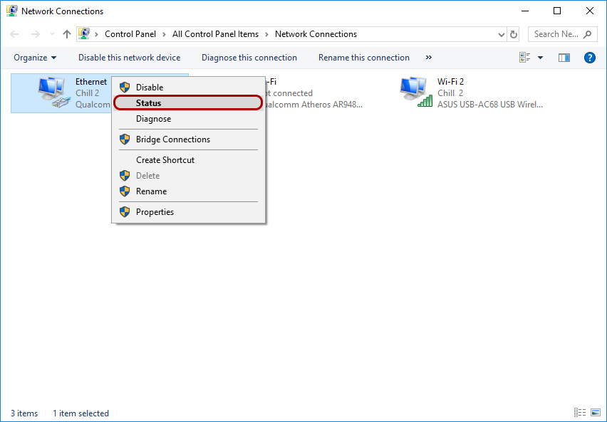Click Rename this connection

tap(363, 58)
